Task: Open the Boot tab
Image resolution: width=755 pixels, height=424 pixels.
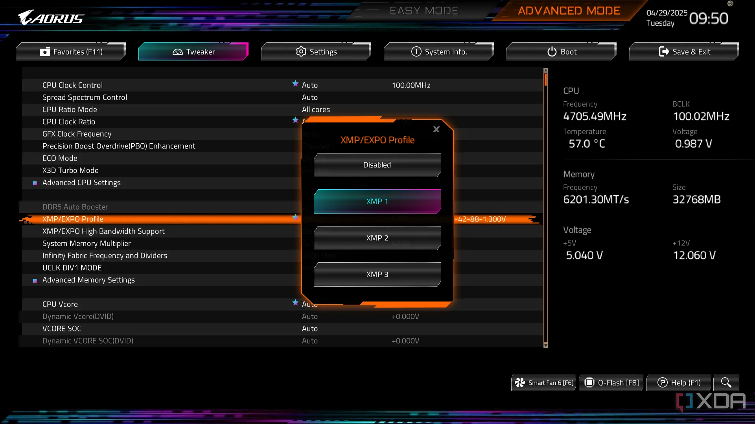Action: (x=561, y=52)
